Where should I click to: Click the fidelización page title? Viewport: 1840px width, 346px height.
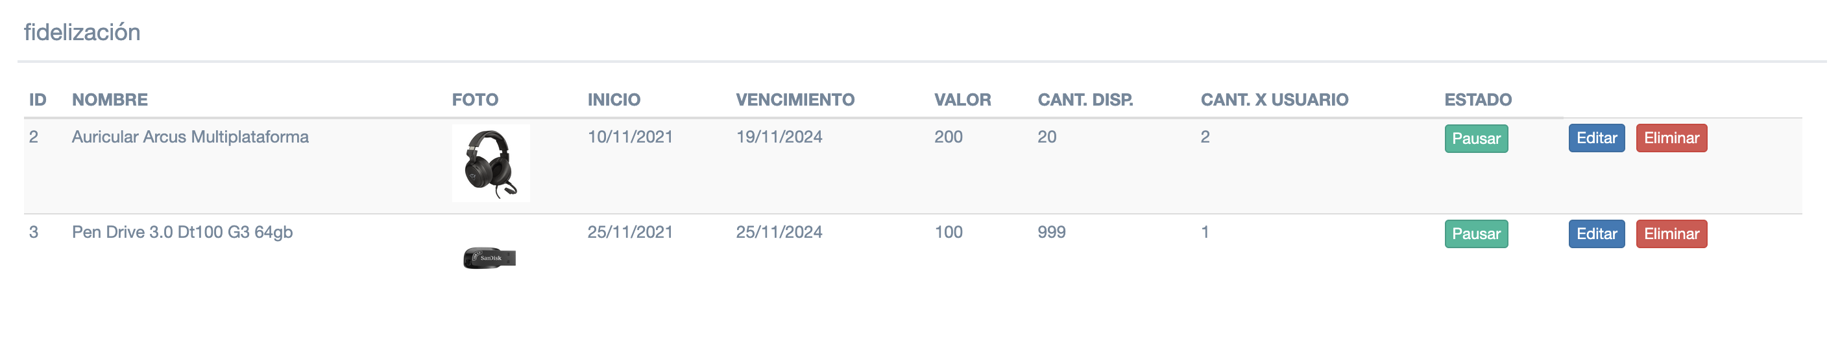(82, 33)
